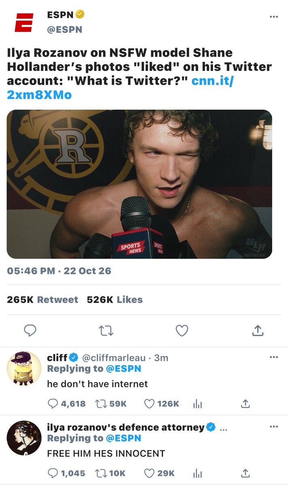Open cliff's minion profile picture

tap(24, 369)
